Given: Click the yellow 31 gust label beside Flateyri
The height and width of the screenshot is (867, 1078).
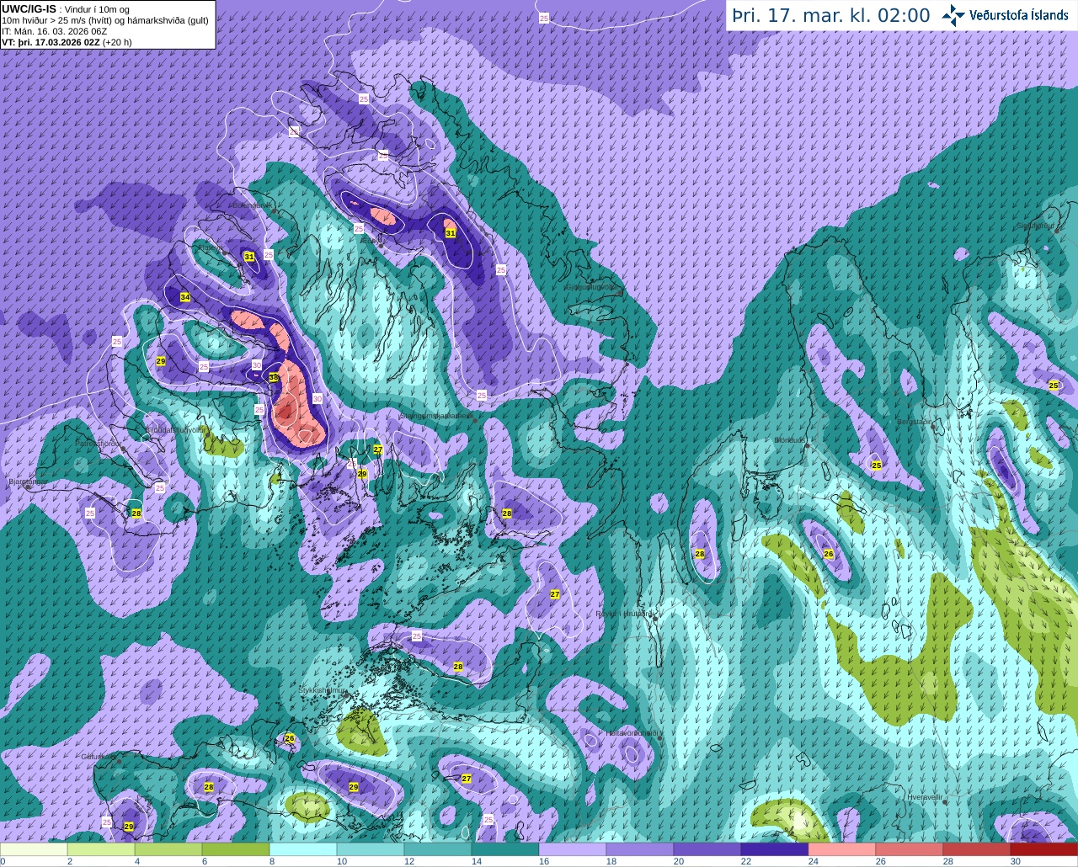Looking at the screenshot, I should [x=248, y=257].
